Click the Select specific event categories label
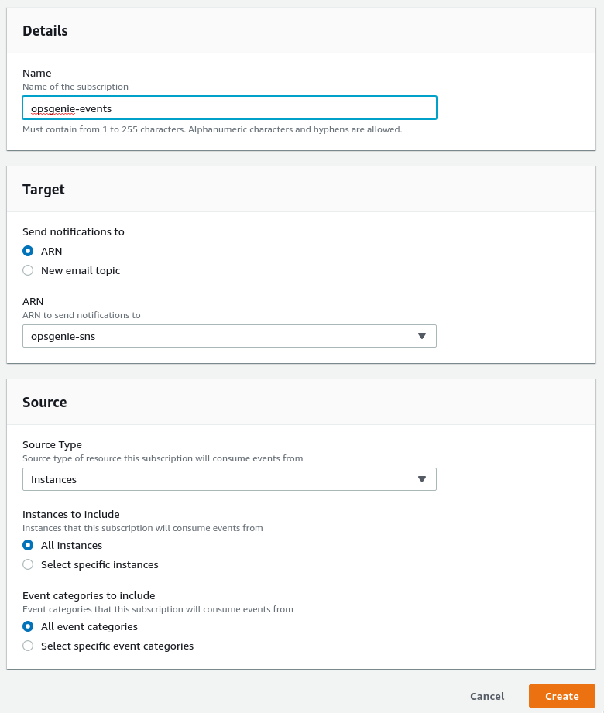 118,646
